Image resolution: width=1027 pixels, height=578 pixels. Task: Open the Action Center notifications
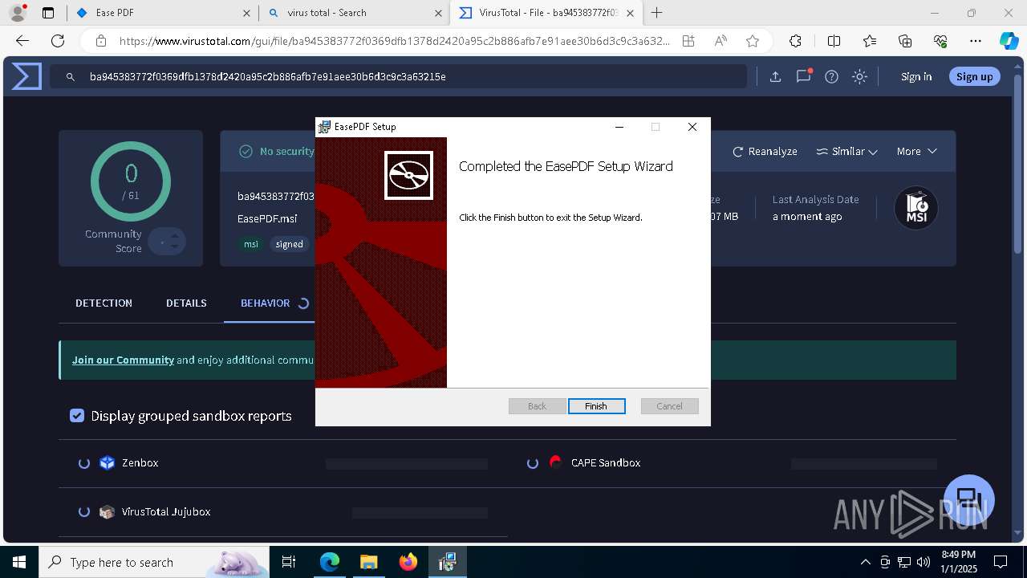[1001, 562]
